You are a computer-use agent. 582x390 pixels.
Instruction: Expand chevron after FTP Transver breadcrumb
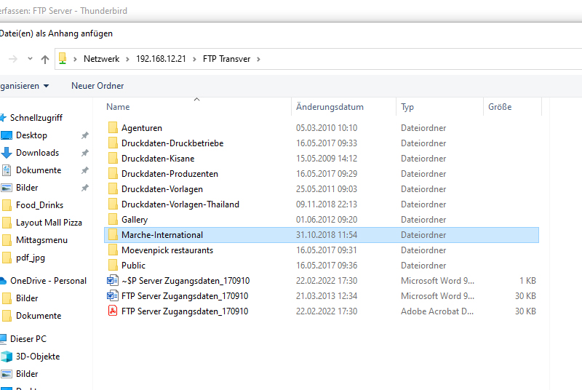click(x=258, y=59)
